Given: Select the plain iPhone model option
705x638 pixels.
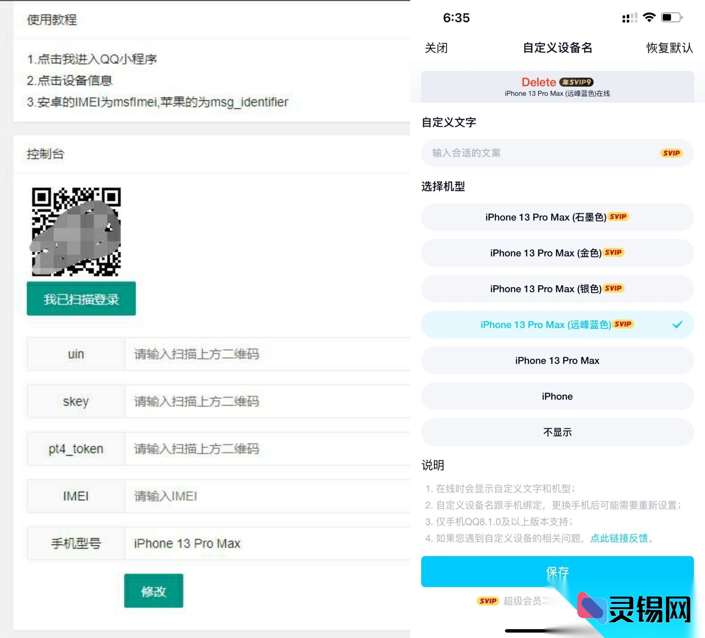Looking at the screenshot, I should pyautogui.click(x=557, y=396).
